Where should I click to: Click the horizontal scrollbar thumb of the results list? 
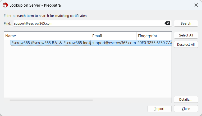[x=51, y=100]
